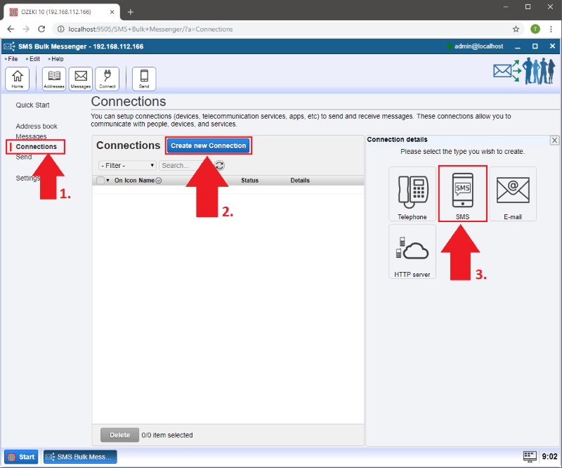The image size is (562, 468).
Task: Open the Addresses book icon
Action: [54, 79]
